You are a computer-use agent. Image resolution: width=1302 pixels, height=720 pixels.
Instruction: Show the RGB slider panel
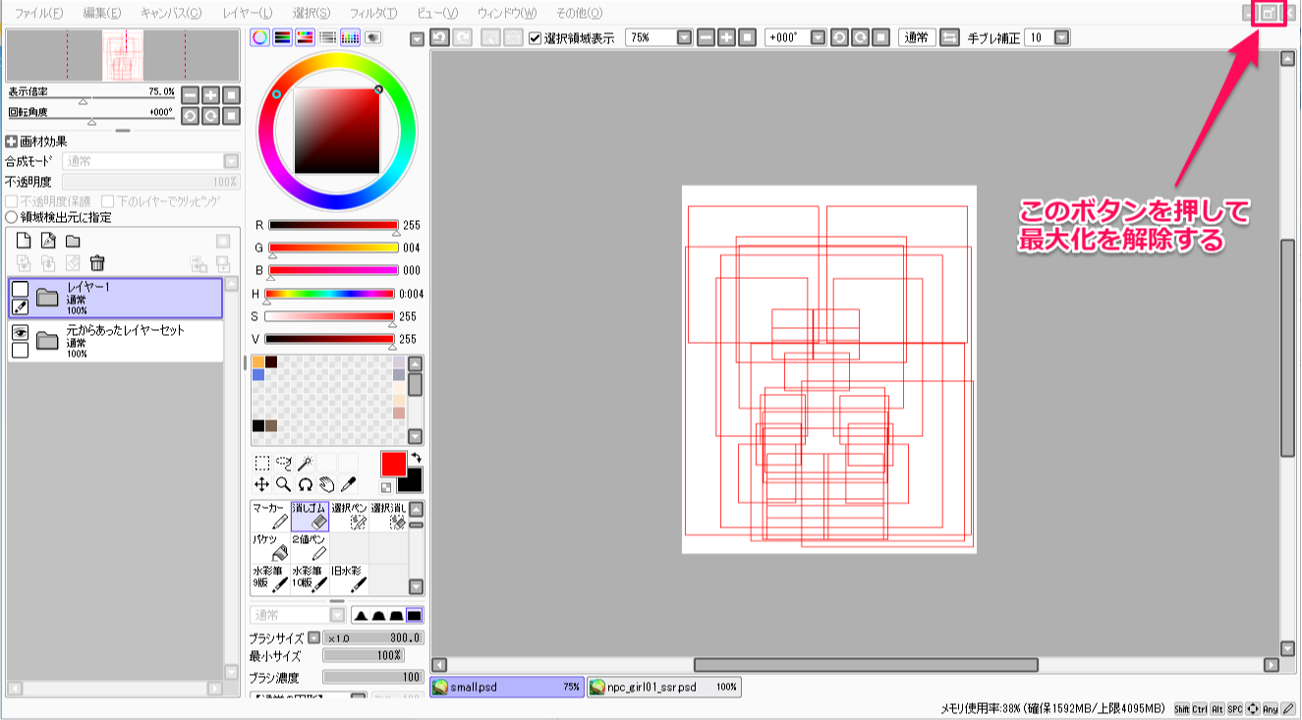coord(282,37)
